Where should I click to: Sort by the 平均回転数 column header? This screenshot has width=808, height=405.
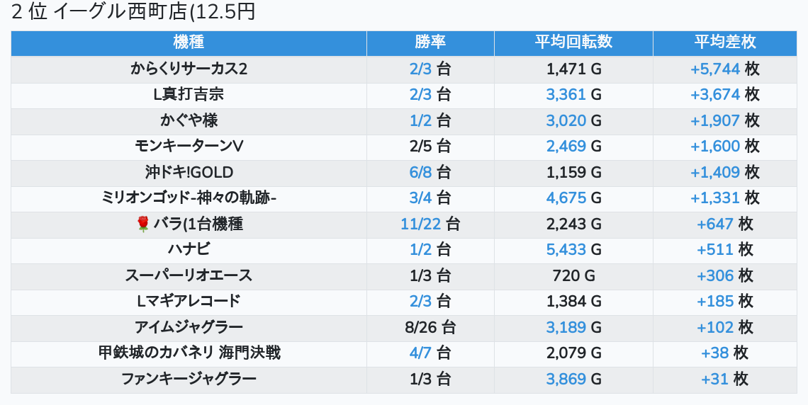coord(573,42)
